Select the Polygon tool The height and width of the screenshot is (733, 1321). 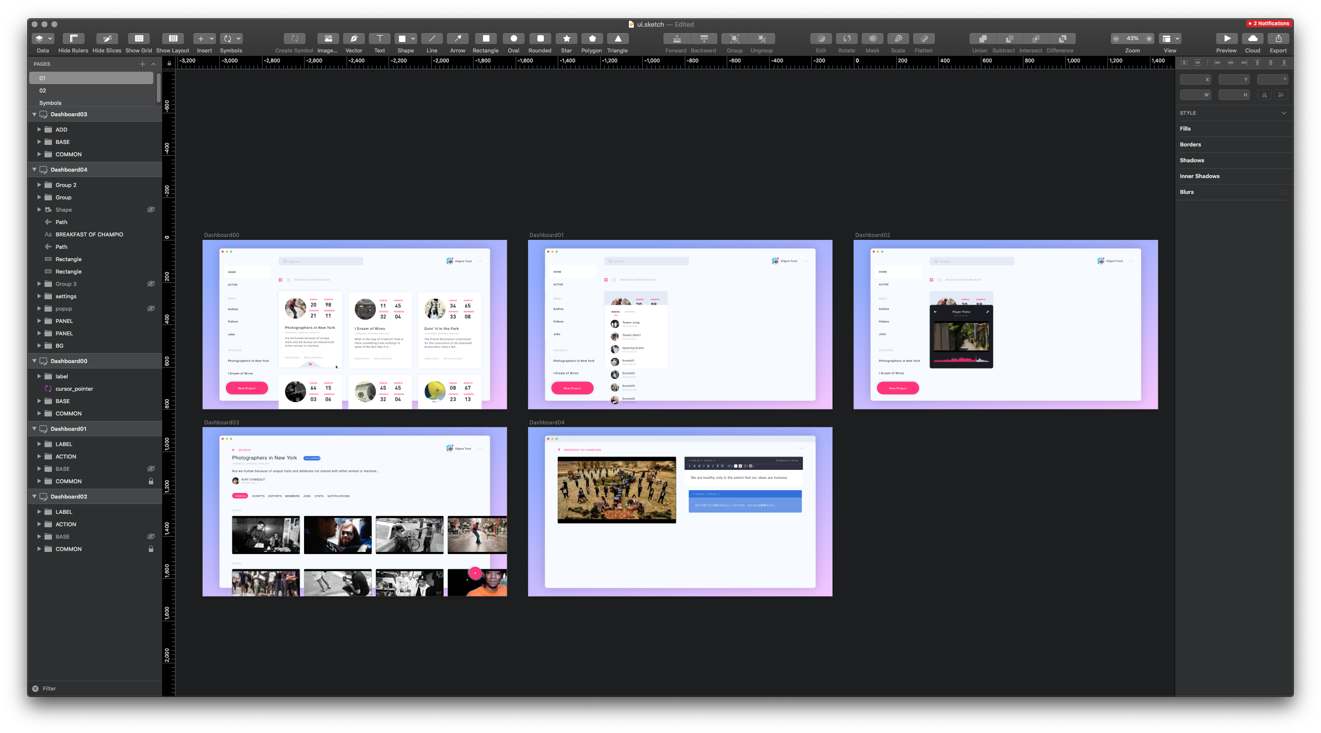[592, 39]
